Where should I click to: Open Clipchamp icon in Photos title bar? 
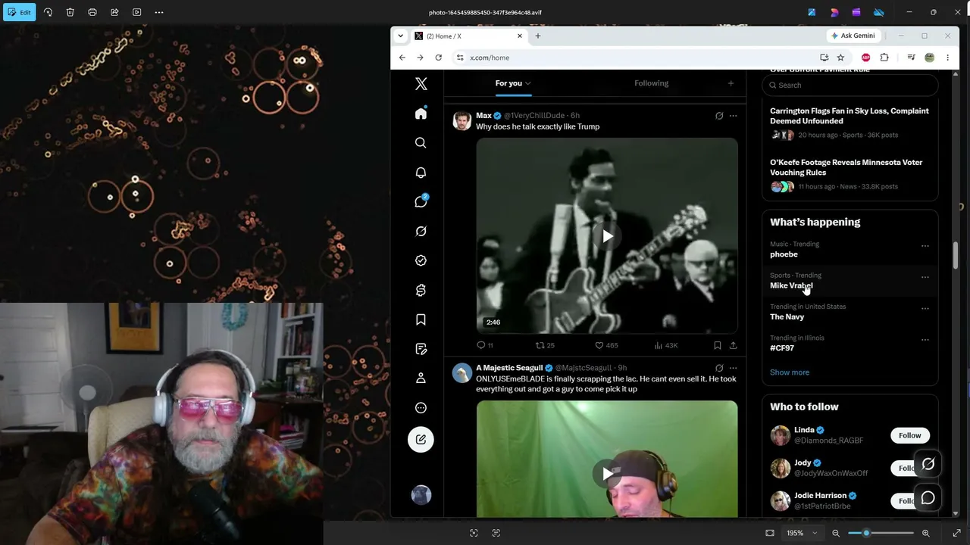[856, 12]
